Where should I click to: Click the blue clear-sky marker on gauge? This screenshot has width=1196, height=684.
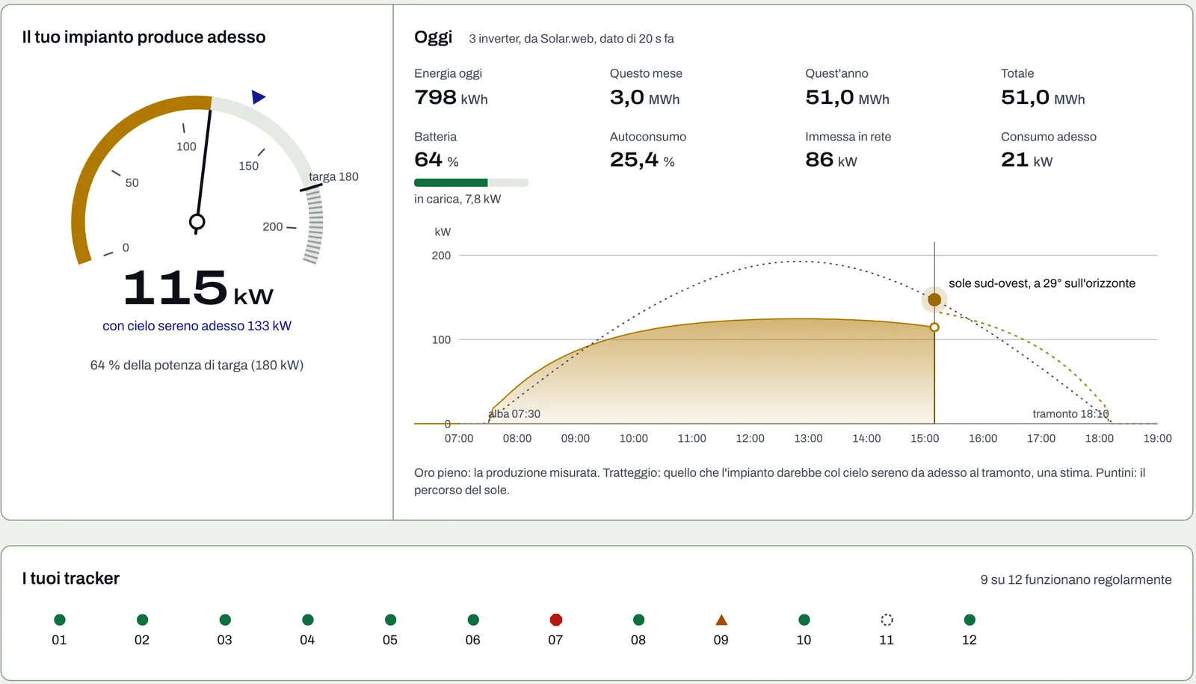259,97
